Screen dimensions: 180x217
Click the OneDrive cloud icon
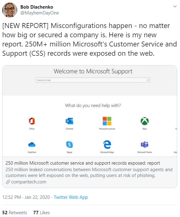click(32, 144)
